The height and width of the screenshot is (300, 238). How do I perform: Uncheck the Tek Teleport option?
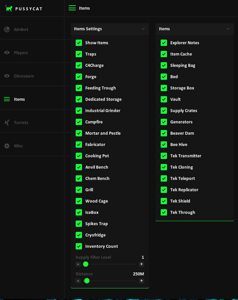(x=164, y=178)
